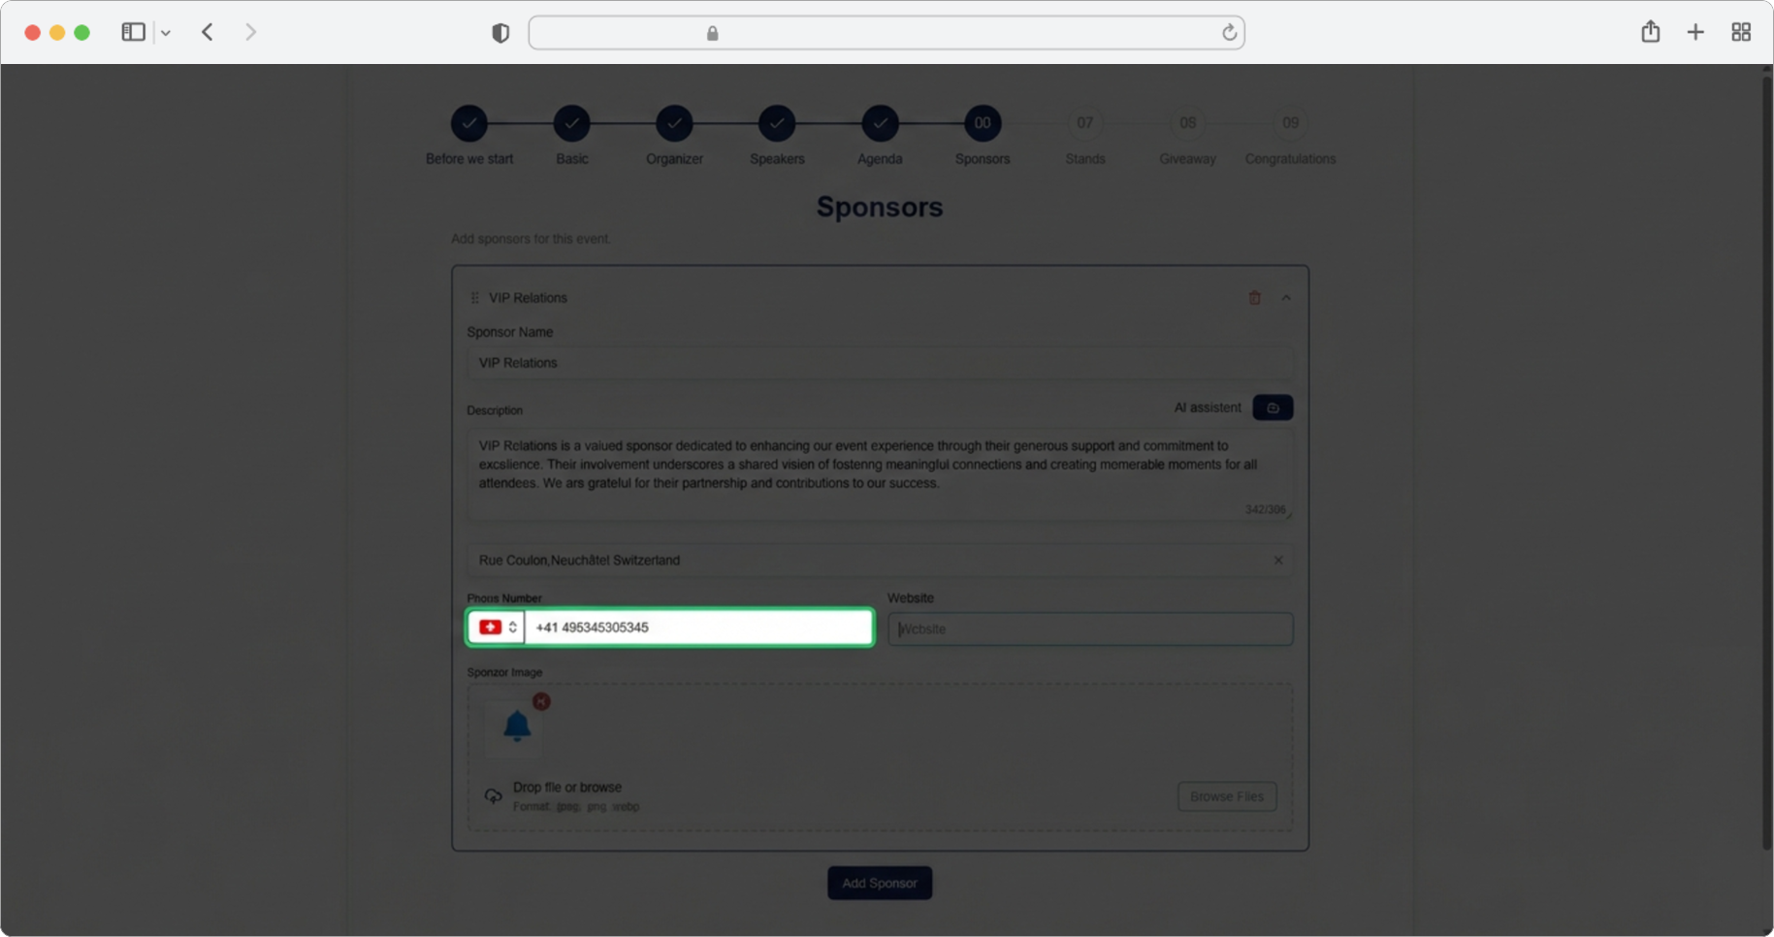Show the tab overview grid
The image size is (1774, 937).
(x=1741, y=32)
